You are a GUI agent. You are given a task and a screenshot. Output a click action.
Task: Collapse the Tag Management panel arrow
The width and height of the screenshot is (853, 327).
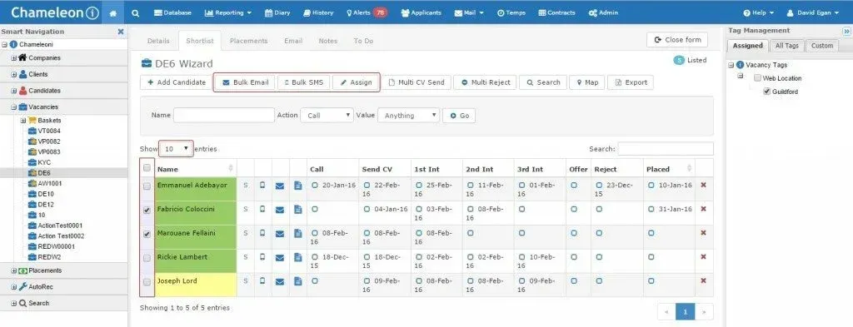coord(846,32)
